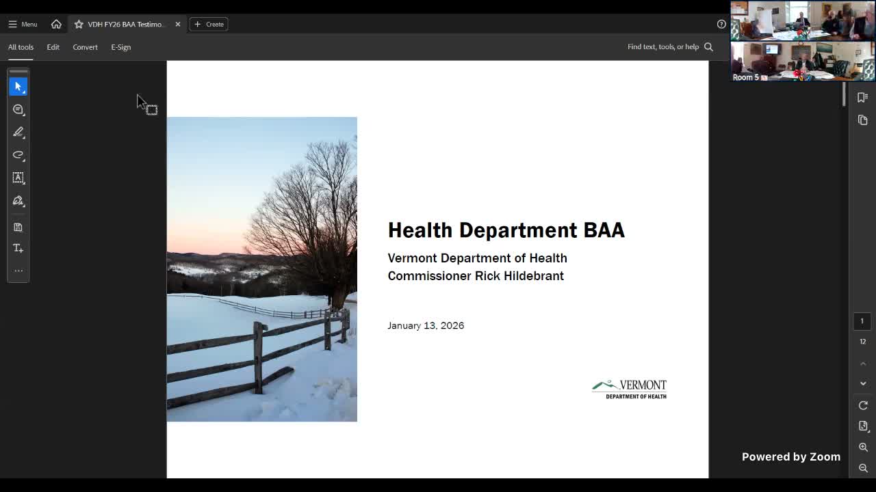Viewport: 876px width, 492px height.
Task: Switch to the Edit tab
Action: (x=53, y=47)
